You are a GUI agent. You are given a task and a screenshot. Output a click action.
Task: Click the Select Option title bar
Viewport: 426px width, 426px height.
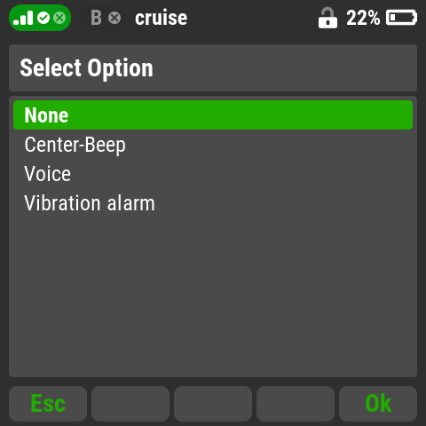(213, 67)
